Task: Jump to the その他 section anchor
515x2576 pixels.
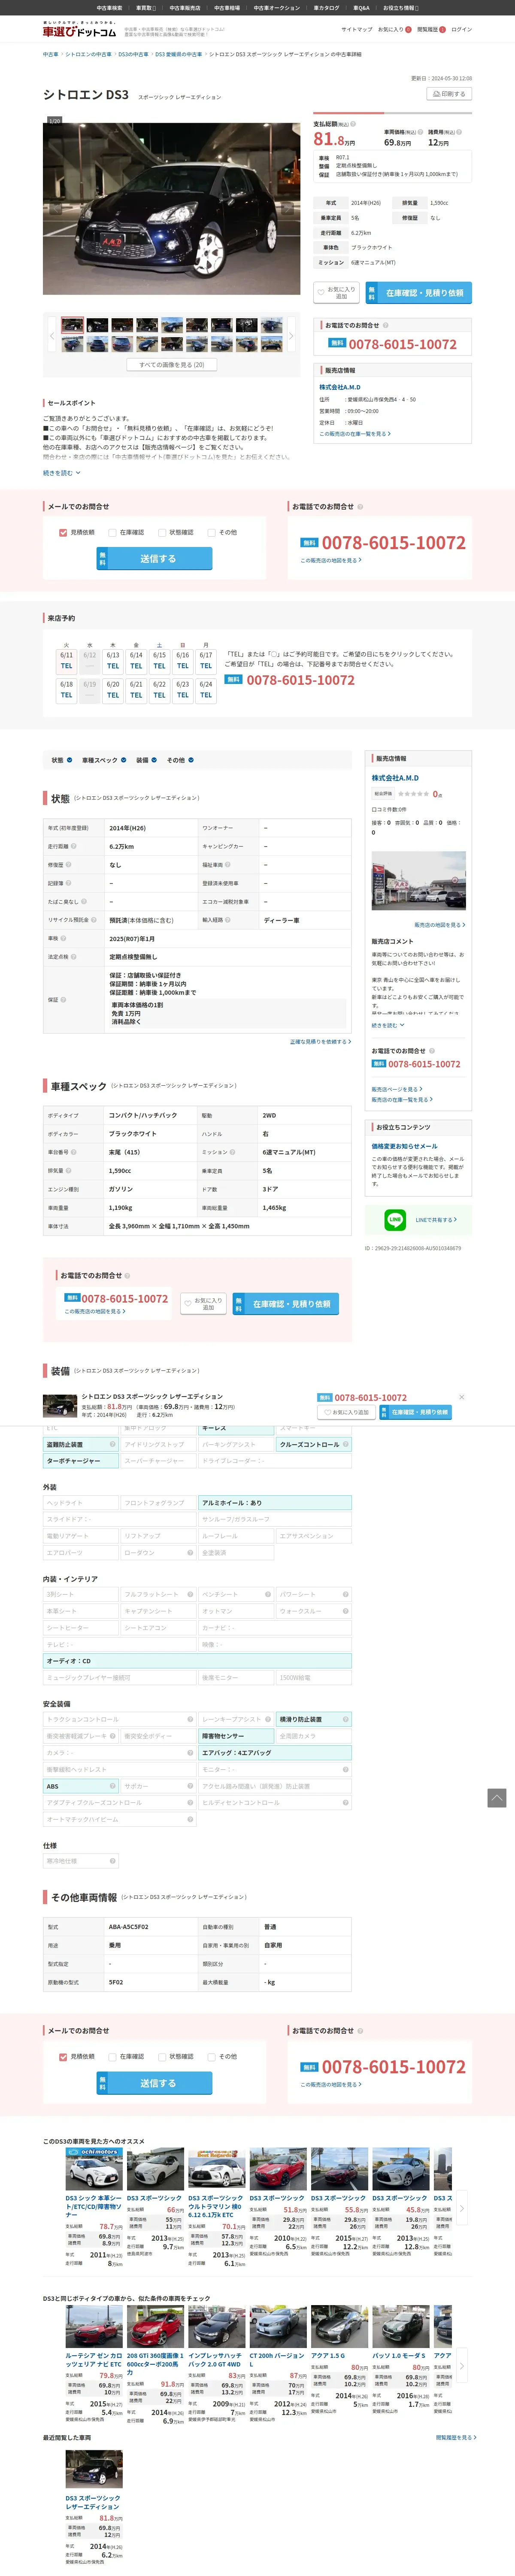Action: coord(180,760)
